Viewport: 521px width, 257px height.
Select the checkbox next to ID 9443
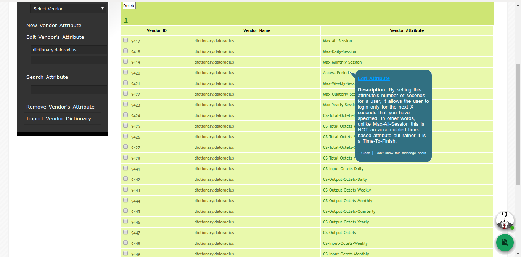[x=125, y=190]
